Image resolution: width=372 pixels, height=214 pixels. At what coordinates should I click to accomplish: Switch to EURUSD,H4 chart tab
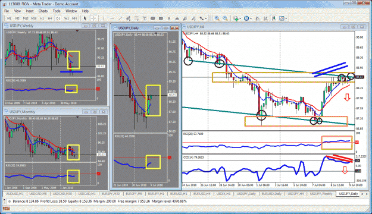(x=202, y=194)
